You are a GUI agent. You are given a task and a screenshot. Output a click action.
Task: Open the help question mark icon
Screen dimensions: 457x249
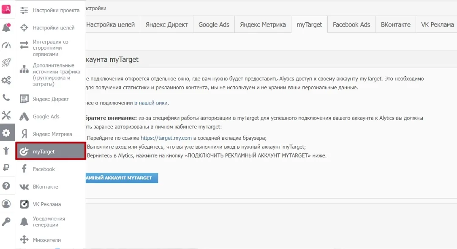point(6,185)
